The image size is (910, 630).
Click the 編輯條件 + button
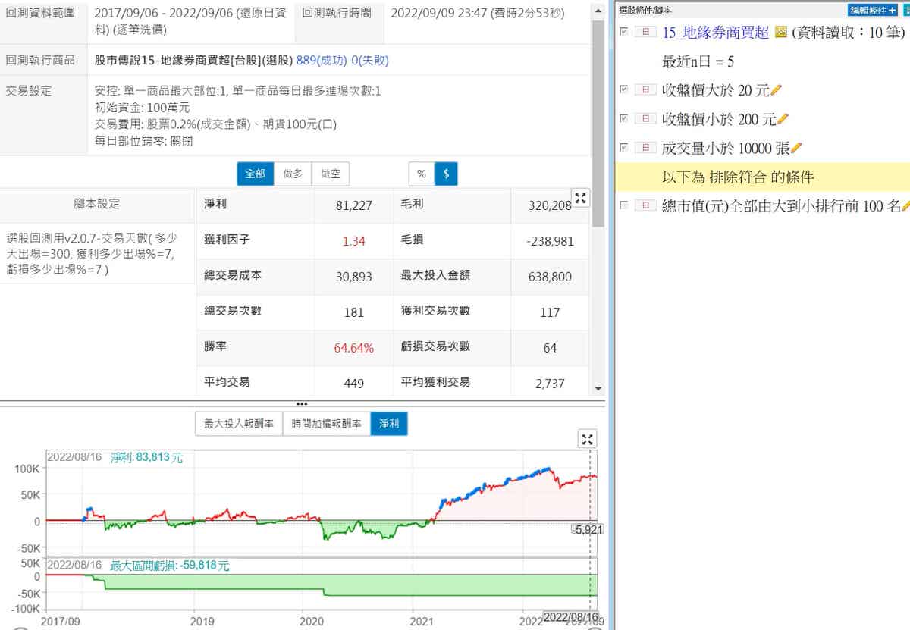pos(872,10)
